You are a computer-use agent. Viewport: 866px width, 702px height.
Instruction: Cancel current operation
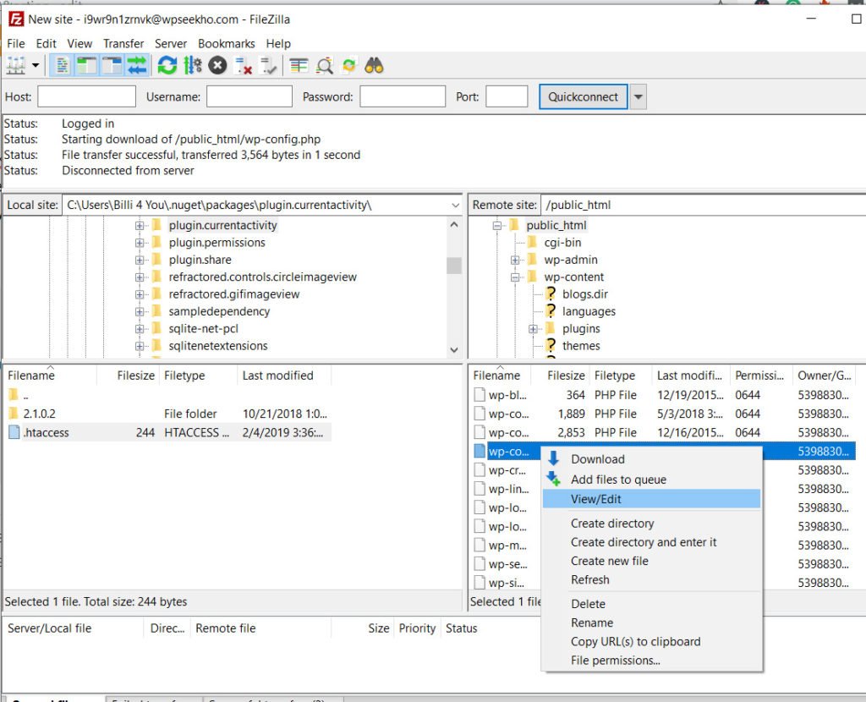[217, 66]
